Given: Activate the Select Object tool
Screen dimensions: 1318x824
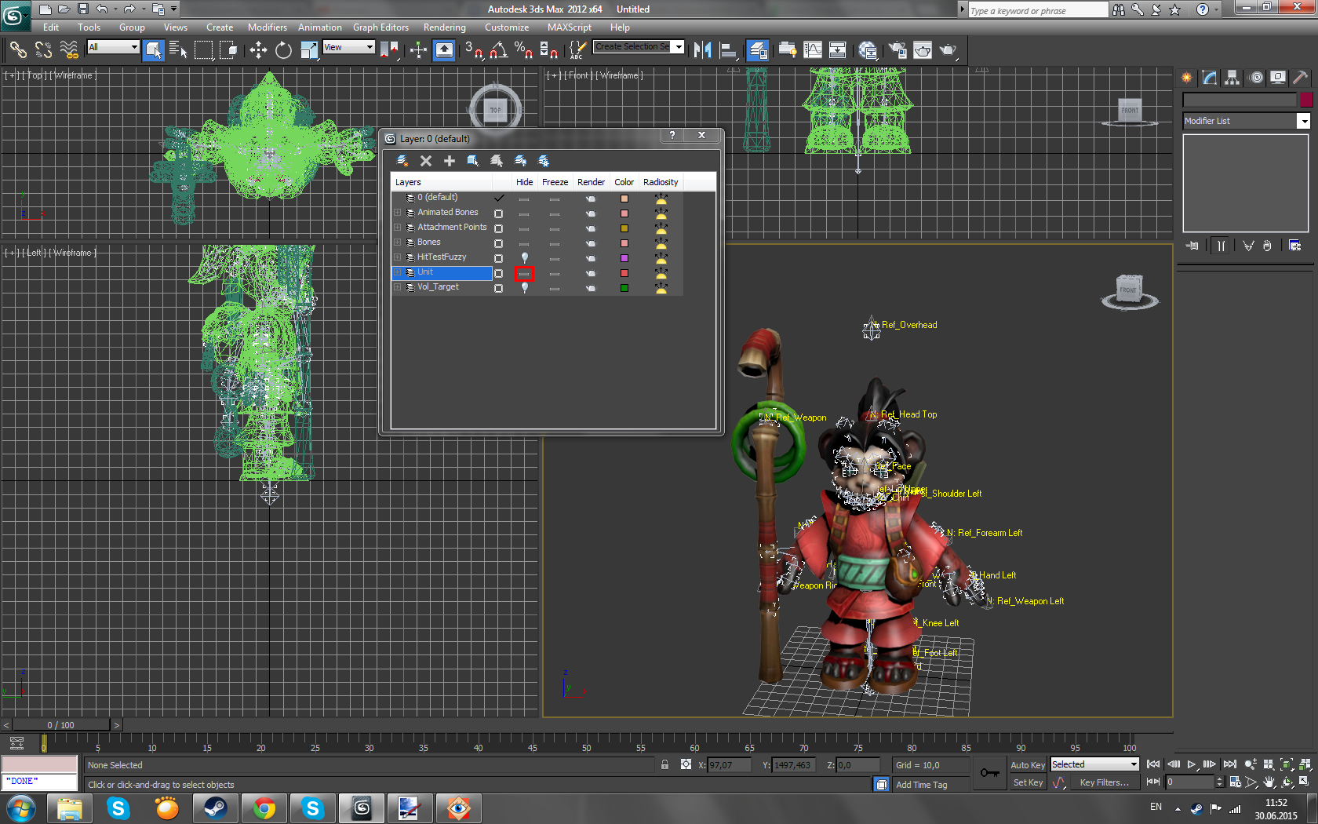Looking at the screenshot, I should coord(154,50).
